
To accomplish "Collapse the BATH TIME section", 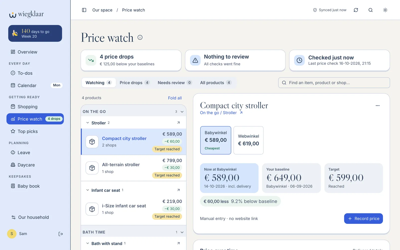I will [182, 232].
